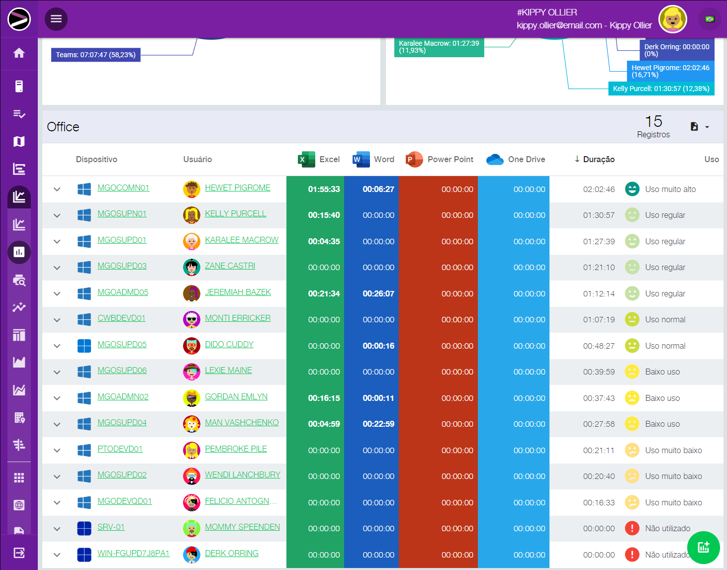727x570 pixels.
Task: Click the globe icon in sidebar
Action: pos(19,505)
